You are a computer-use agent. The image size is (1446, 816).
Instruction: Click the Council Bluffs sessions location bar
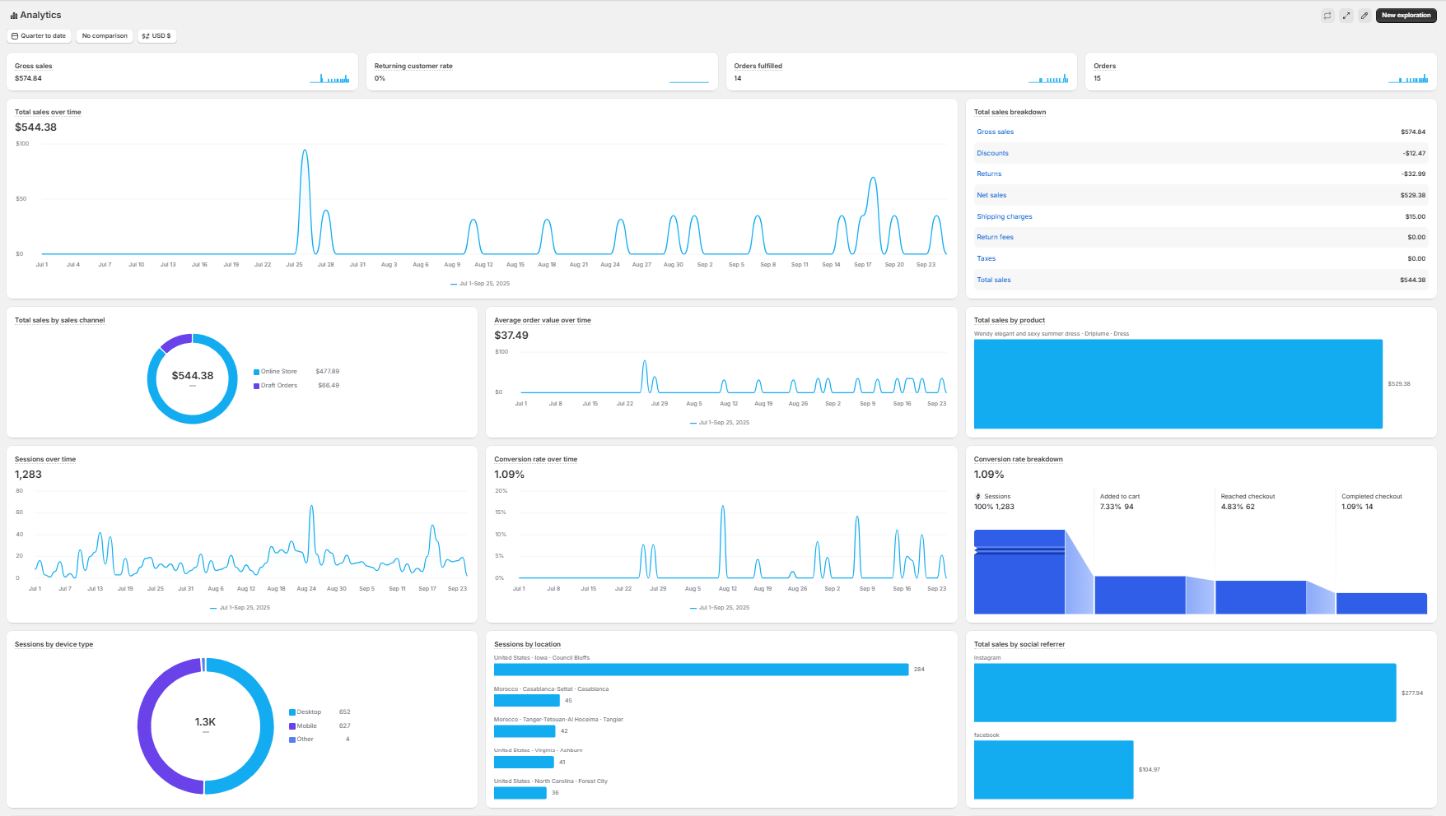point(701,670)
